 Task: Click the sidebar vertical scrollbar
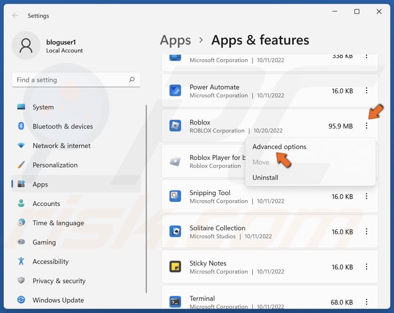[x=146, y=199]
